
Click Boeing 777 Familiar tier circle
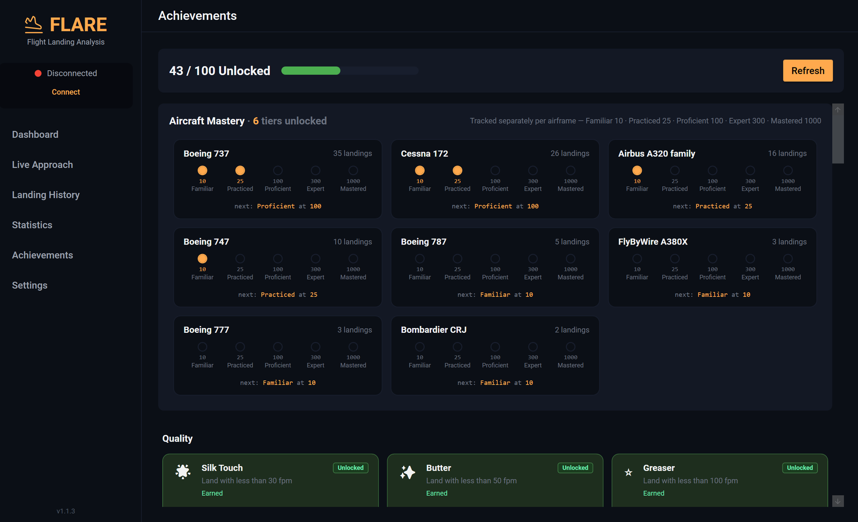click(202, 347)
